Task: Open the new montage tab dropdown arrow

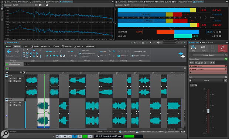Action: (x=28, y=64)
